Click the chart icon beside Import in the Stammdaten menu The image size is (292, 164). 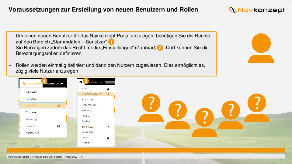pyautogui.click(x=58, y=126)
